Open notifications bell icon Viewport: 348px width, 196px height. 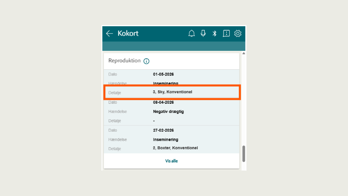(192, 33)
